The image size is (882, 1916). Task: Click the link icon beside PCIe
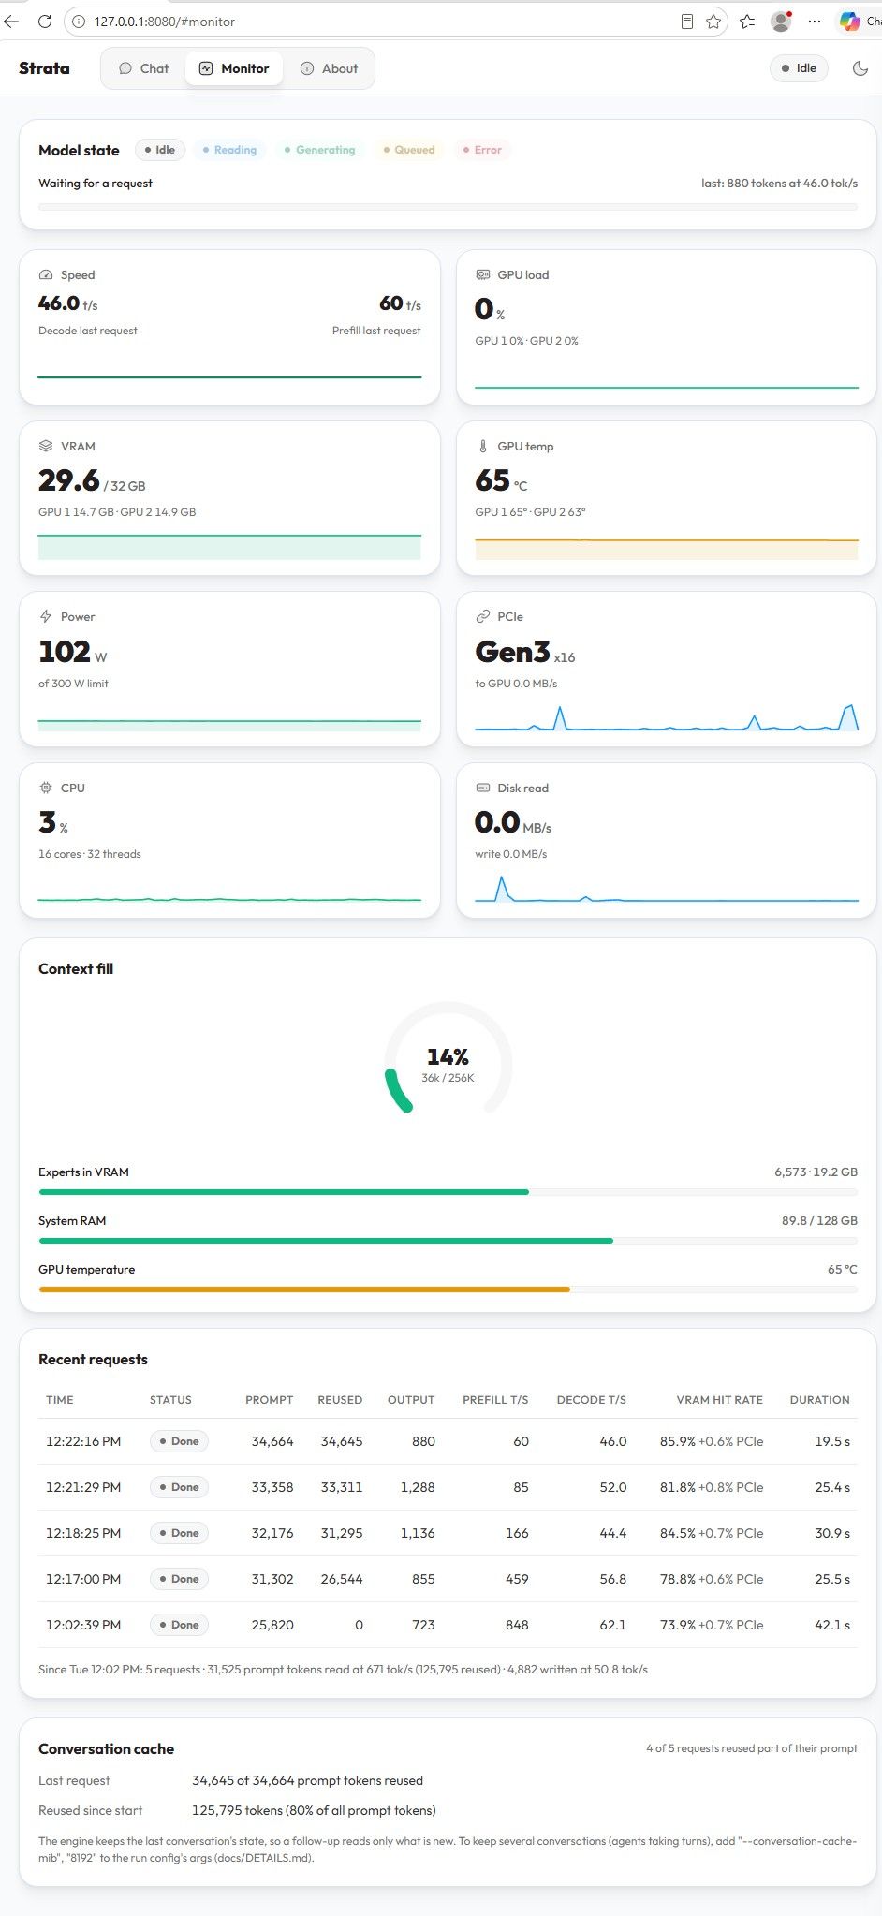click(482, 617)
